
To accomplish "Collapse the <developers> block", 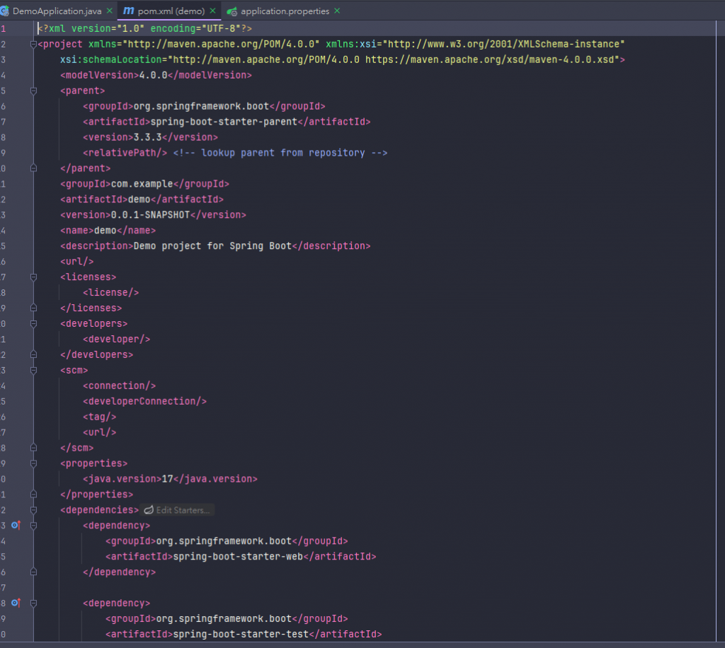I will (33, 324).
